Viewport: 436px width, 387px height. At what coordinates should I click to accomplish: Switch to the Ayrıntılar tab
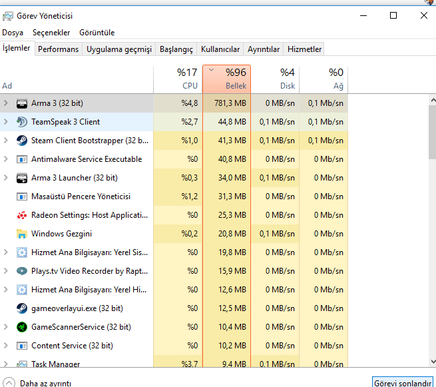click(x=264, y=49)
